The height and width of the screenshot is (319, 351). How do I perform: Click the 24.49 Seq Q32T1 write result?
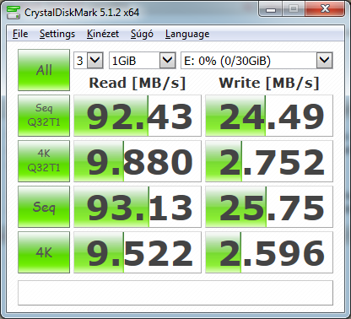pyautogui.click(x=269, y=116)
